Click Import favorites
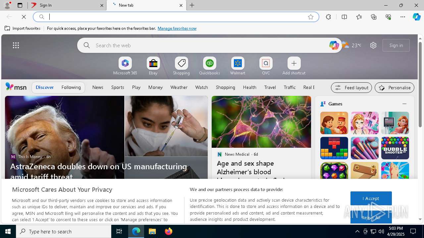424x238 pixels. tap(23, 28)
